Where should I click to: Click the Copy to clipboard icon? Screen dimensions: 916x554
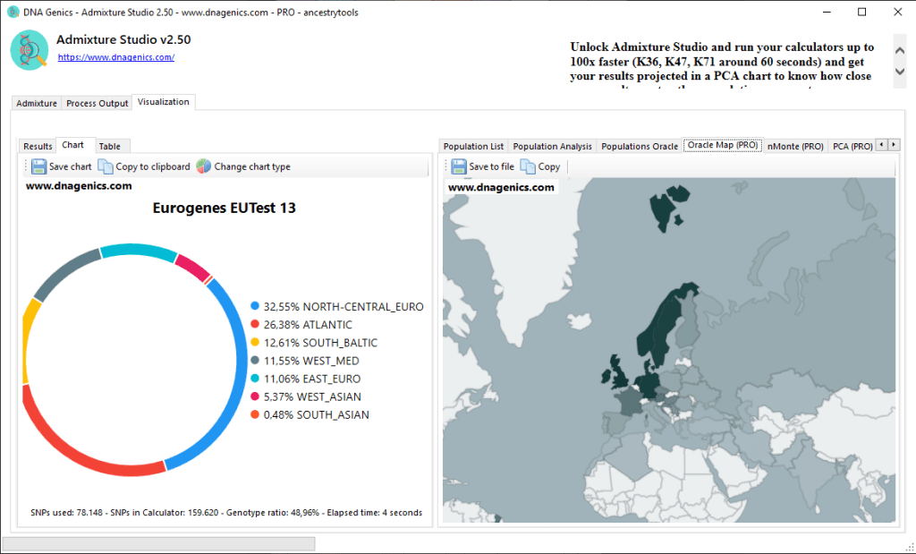pos(106,166)
